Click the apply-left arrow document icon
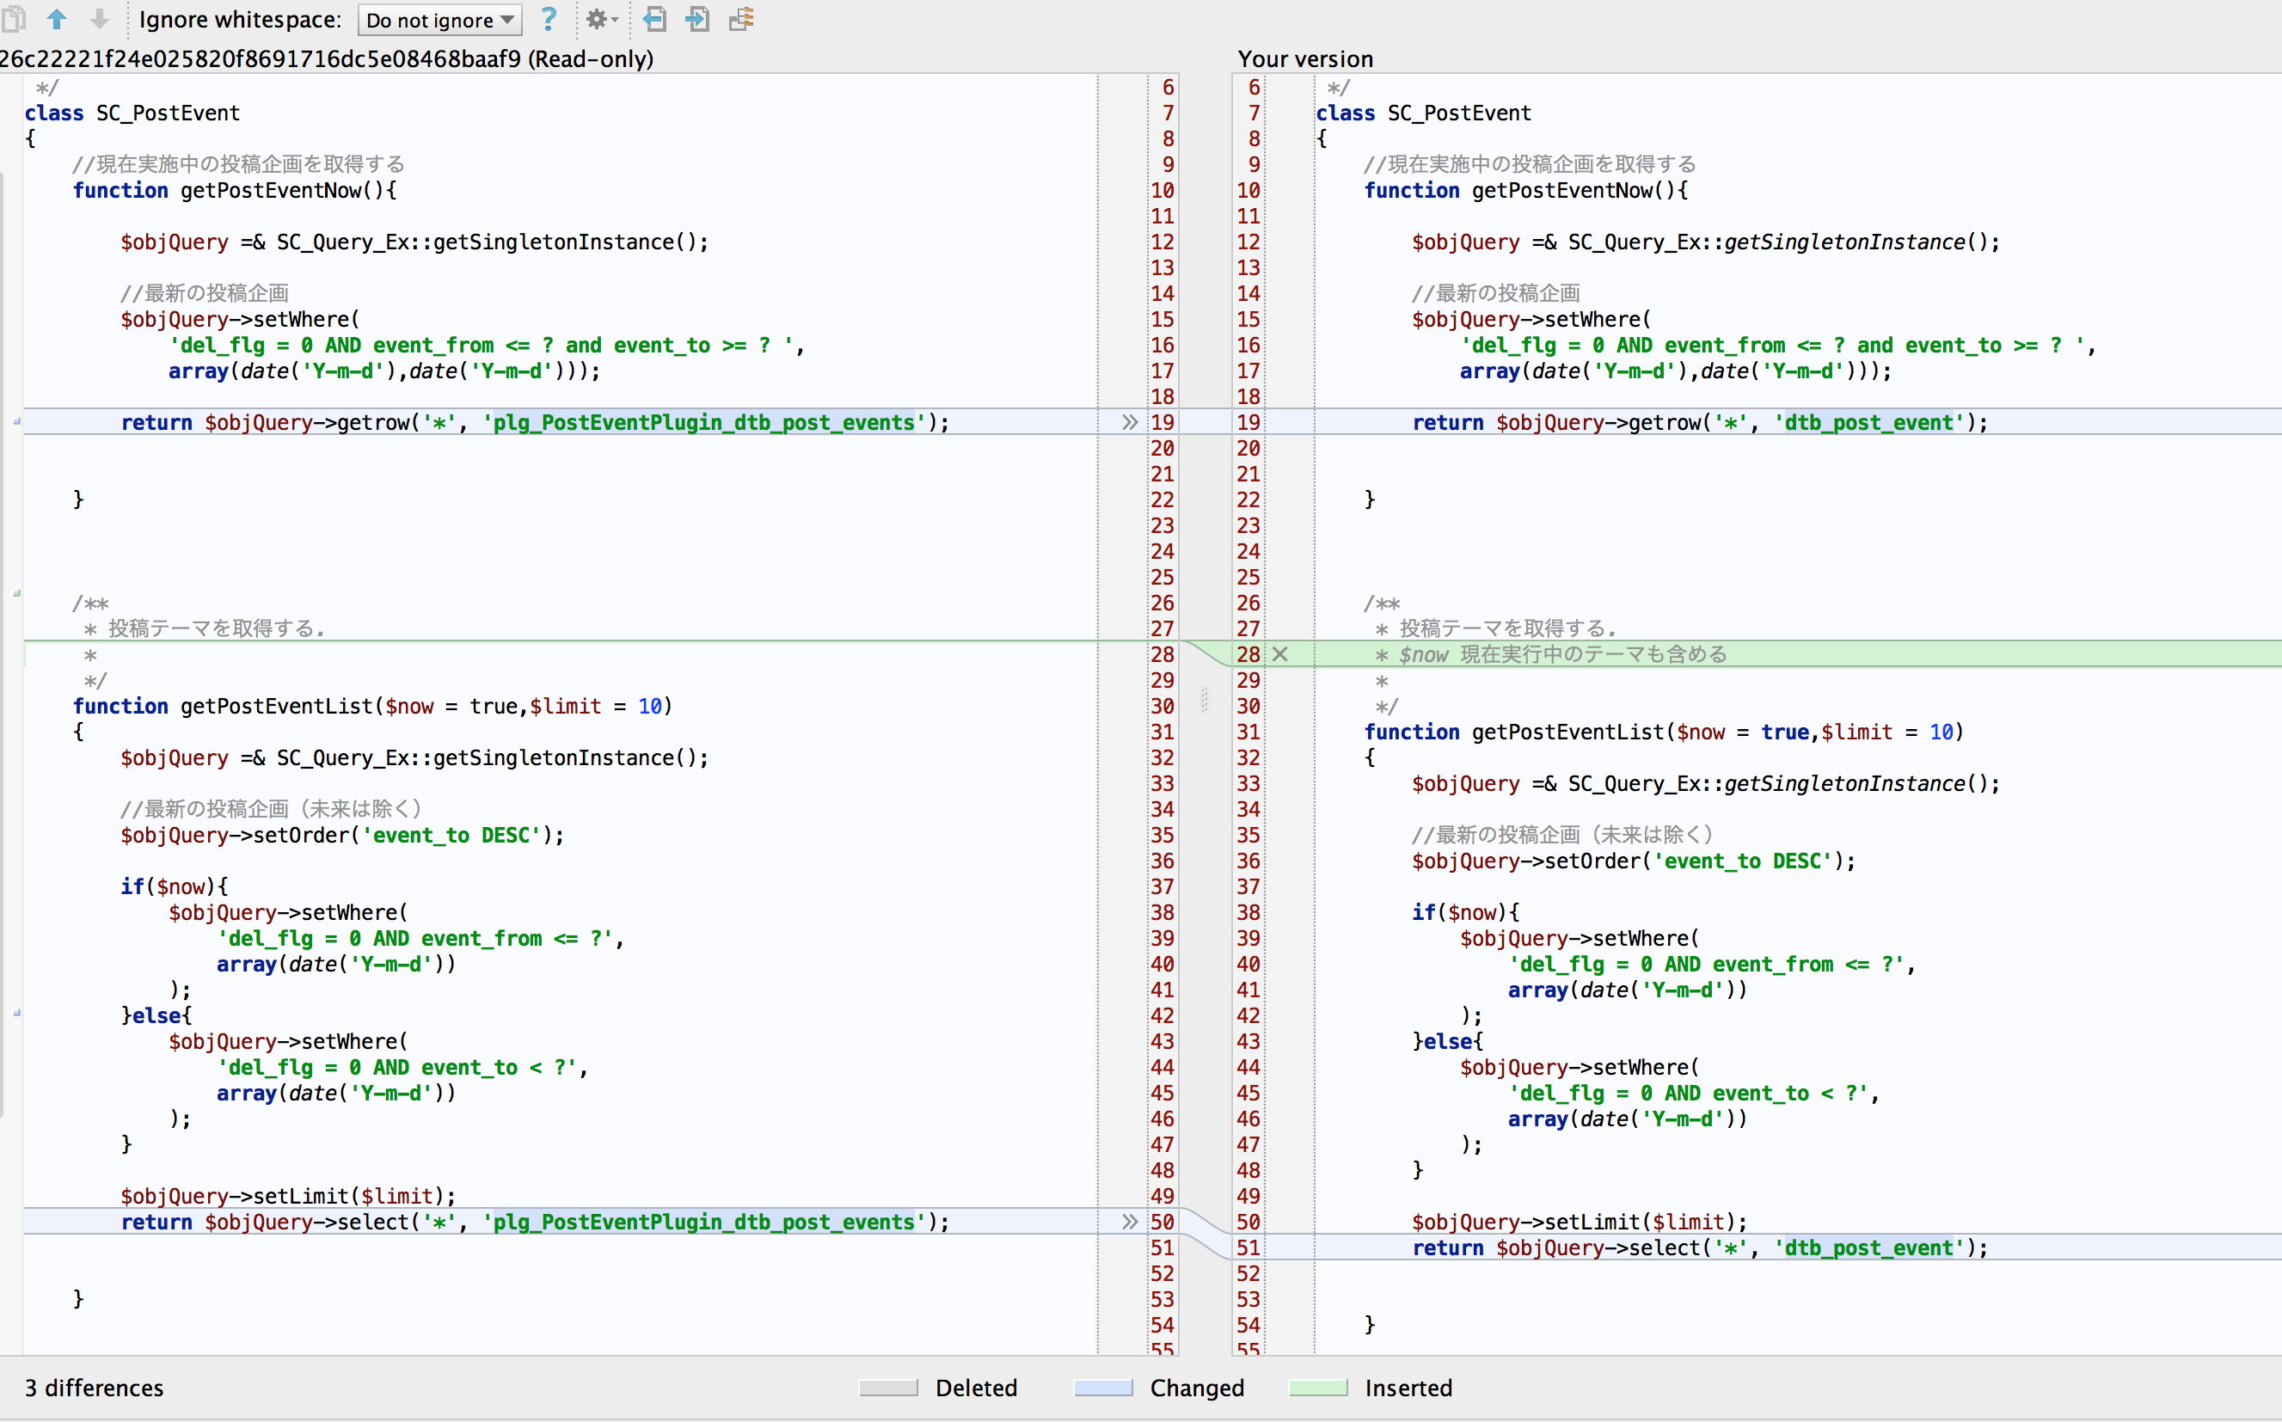This screenshot has width=2282, height=1422. tap(654, 19)
